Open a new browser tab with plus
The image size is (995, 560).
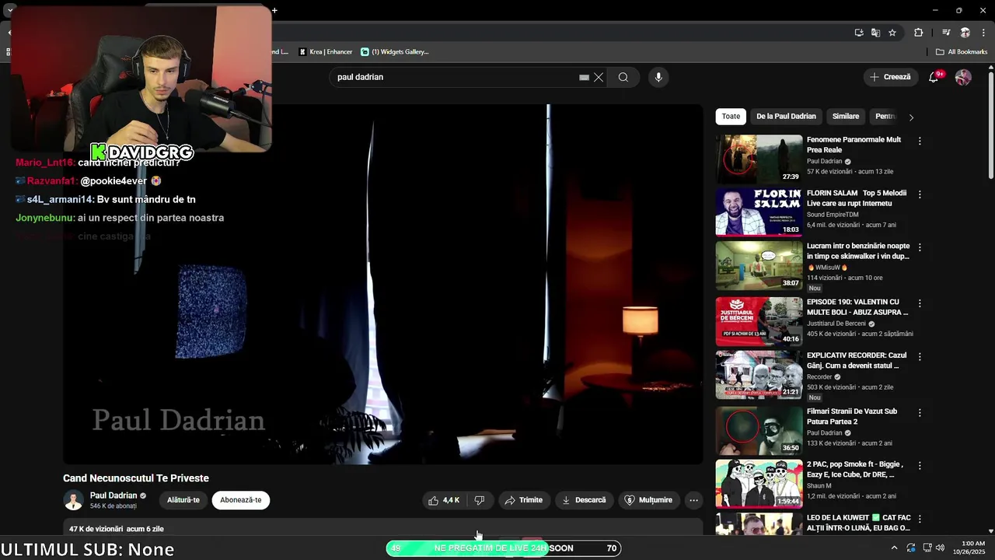(x=274, y=10)
